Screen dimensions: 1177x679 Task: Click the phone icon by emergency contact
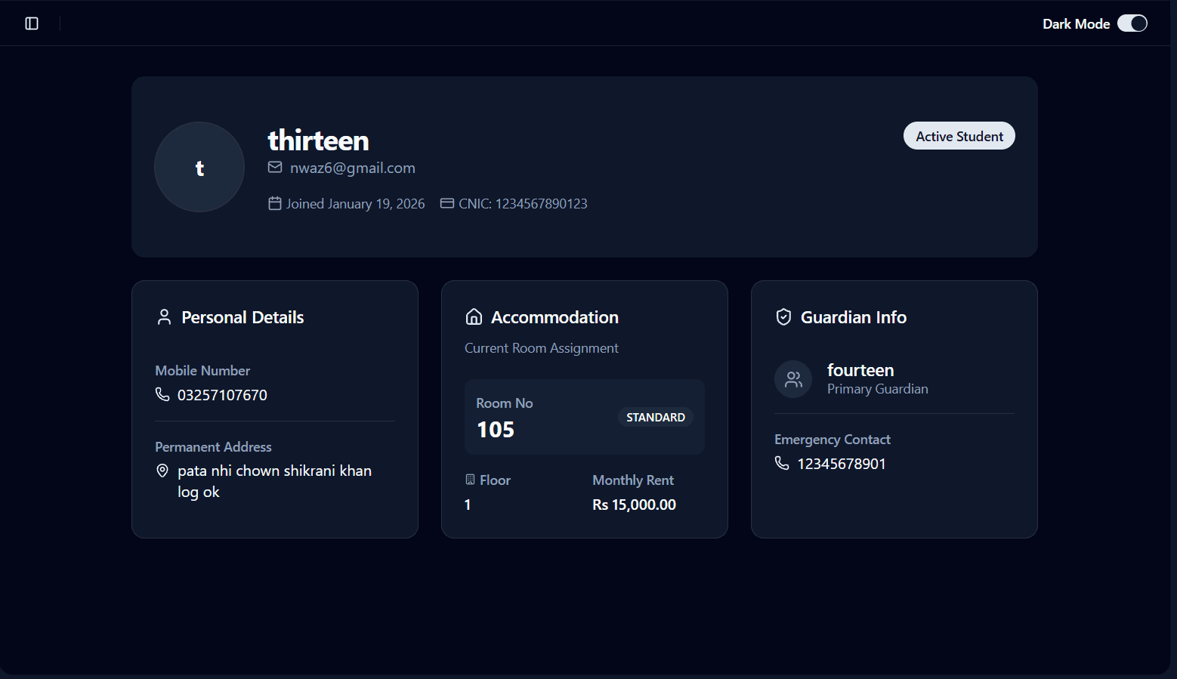coord(782,463)
